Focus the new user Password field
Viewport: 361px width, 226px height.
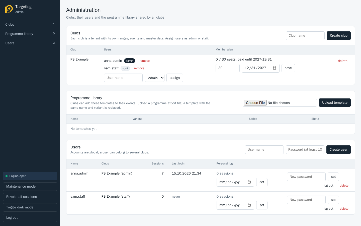tap(305, 150)
